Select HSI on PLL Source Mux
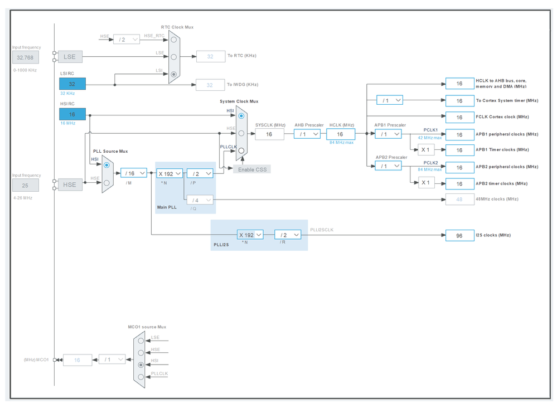557x408 pixels. [106, 165]
